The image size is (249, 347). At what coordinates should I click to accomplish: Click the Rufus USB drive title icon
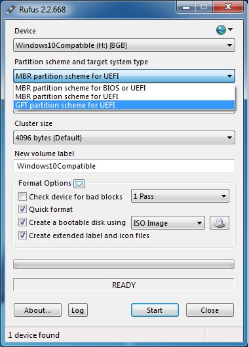click(10, 10)
